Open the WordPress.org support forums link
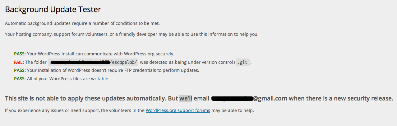Viewport: 397px width, 126px height. click(178, 110)
